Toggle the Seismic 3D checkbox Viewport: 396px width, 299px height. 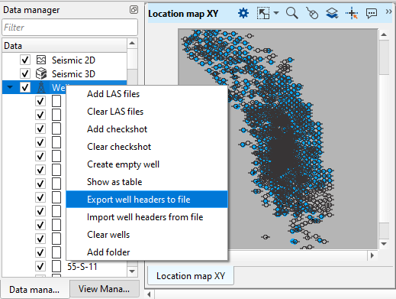tap(25, 74)
